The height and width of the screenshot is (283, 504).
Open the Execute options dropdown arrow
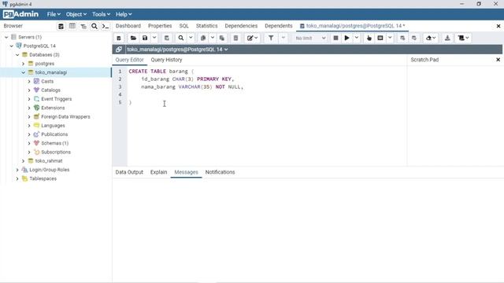point(357,38)
